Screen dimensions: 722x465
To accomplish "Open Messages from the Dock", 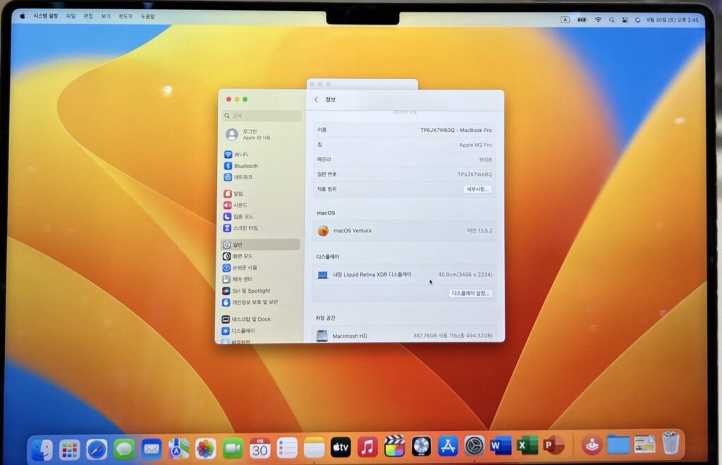I will (124, 449).
